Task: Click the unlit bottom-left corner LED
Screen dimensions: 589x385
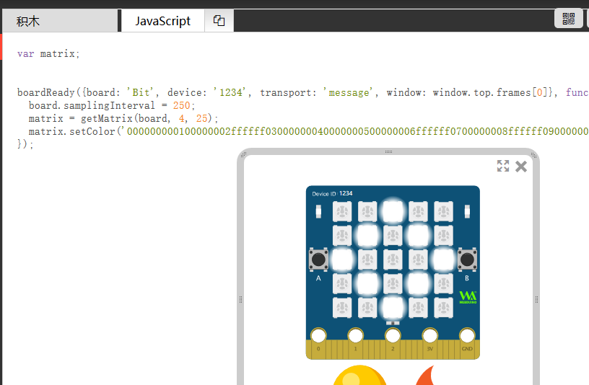Action: point(342,308)
